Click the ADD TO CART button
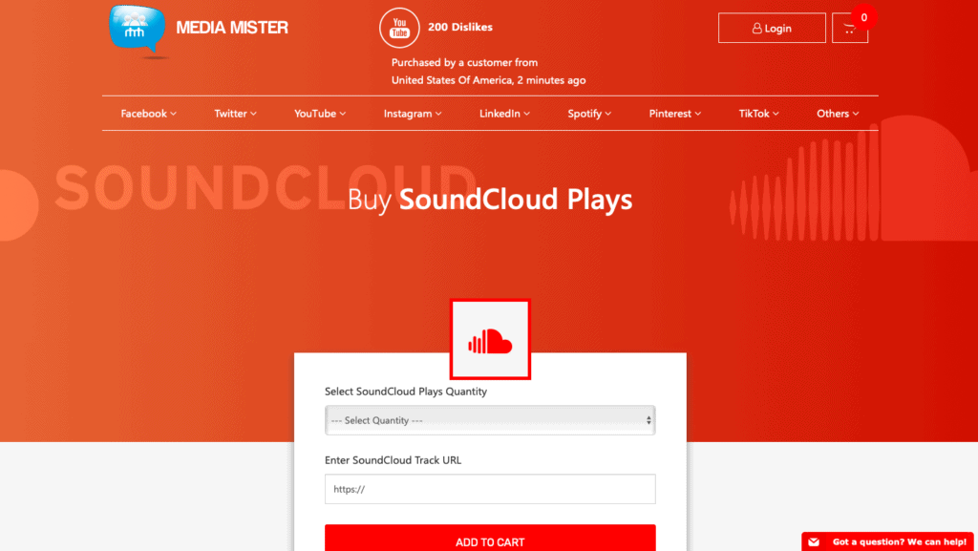978x551 pixels. point(490,538)
